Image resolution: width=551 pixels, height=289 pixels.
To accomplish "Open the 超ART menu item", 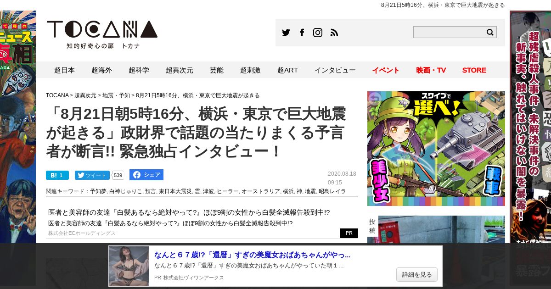I will tap(287, 70).
